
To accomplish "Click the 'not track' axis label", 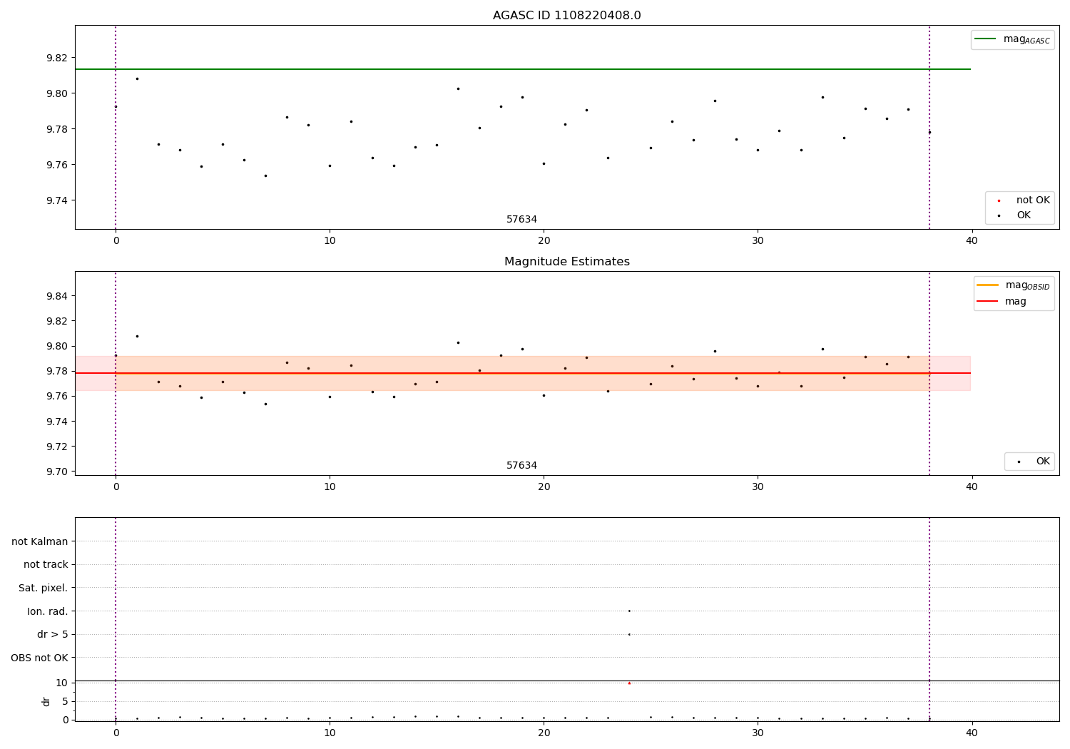I will click(46, 564).
